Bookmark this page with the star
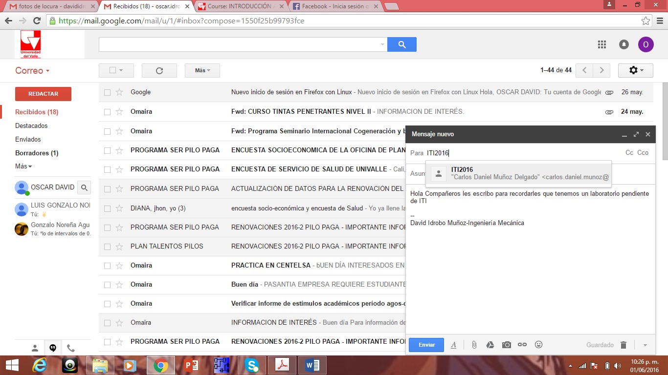Image resolution: width=668 pixels, height=375 pixels. [x=646, y=21]
